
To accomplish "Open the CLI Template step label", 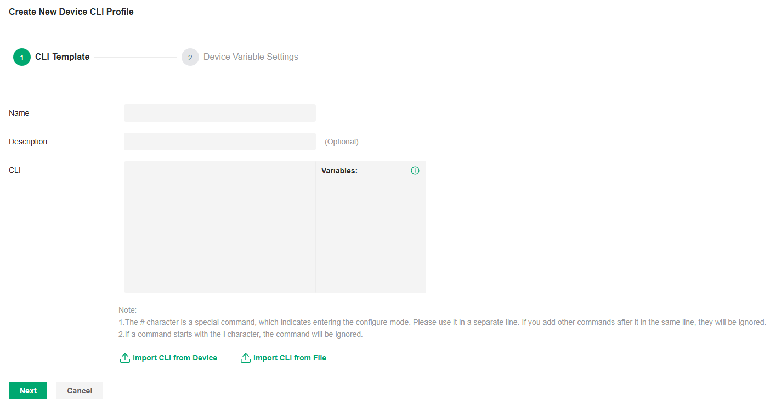I will [62, 57].
